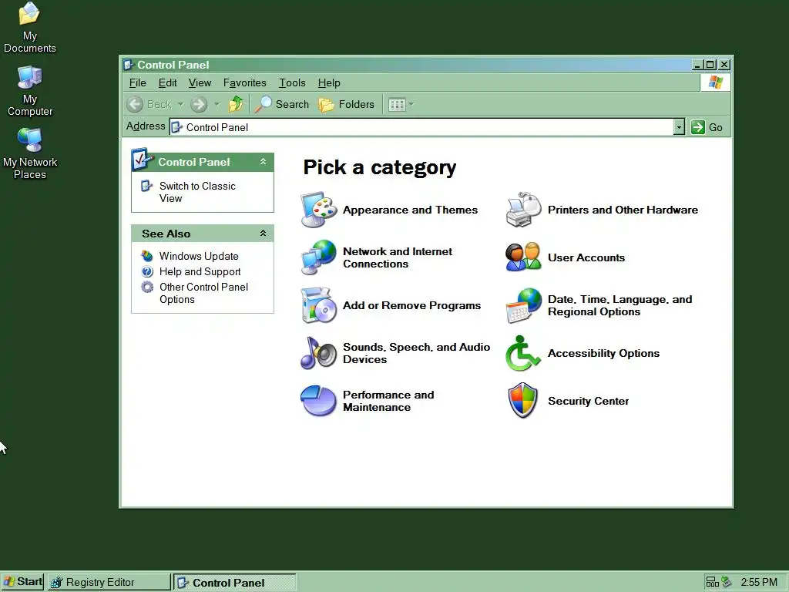Image resolution: width=789 pixels, height=592 pixels.
Task: Open the Other Control Panel Options link
Action: coord(203,293)
